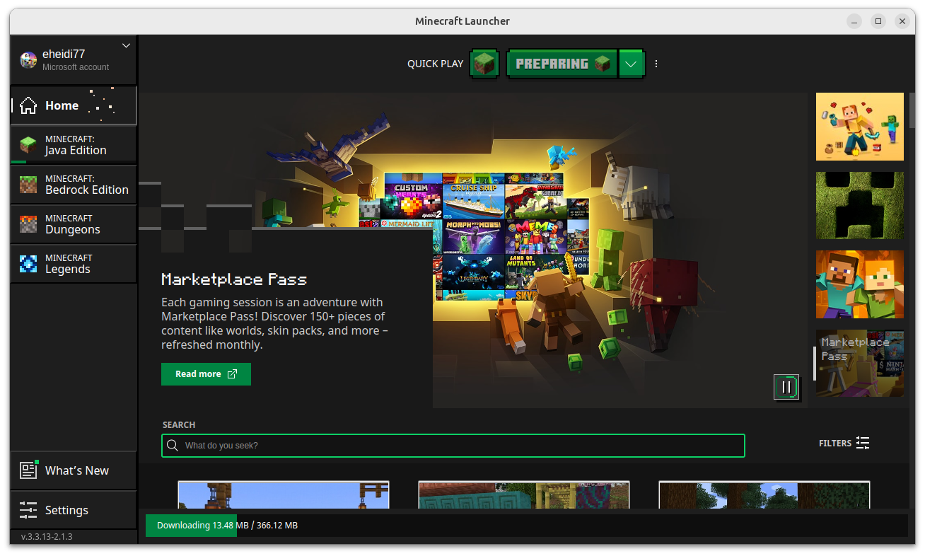The width and height of the screenshot is (925, 556).
Task: Click the Dungeons game icon
Action: click(x=28, y=224)
